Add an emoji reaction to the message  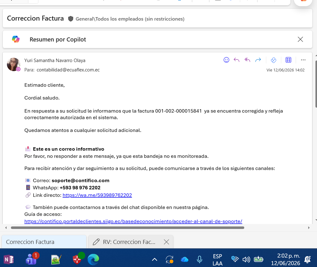pyautogui.click(x=226, y=60)
